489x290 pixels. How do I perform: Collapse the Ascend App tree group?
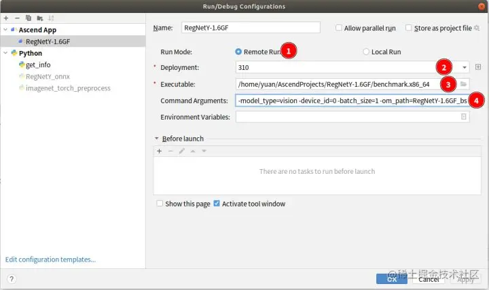click(5, 30)
